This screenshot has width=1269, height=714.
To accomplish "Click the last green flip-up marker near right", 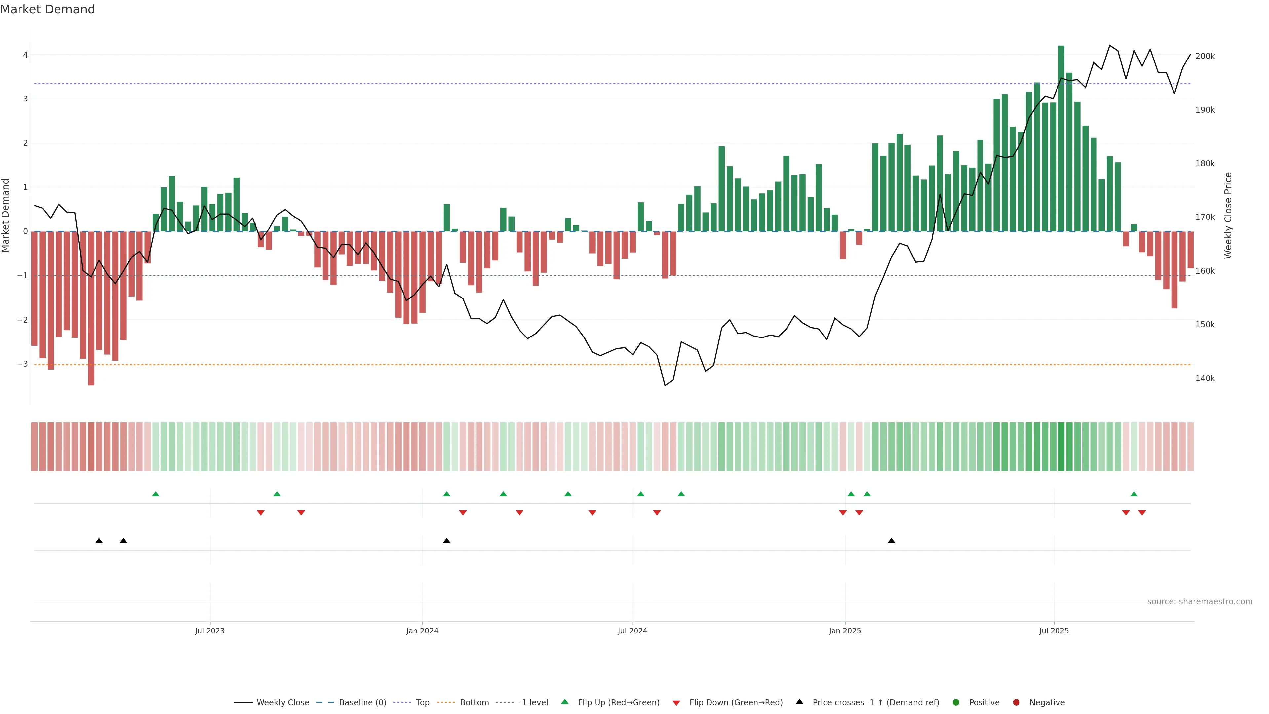I will [x=1134, y=494].
